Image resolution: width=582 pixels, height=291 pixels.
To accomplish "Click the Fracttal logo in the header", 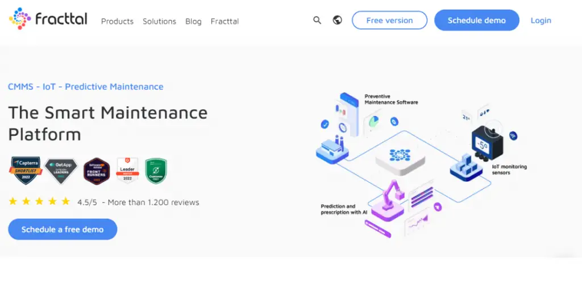I will (48, 19).
